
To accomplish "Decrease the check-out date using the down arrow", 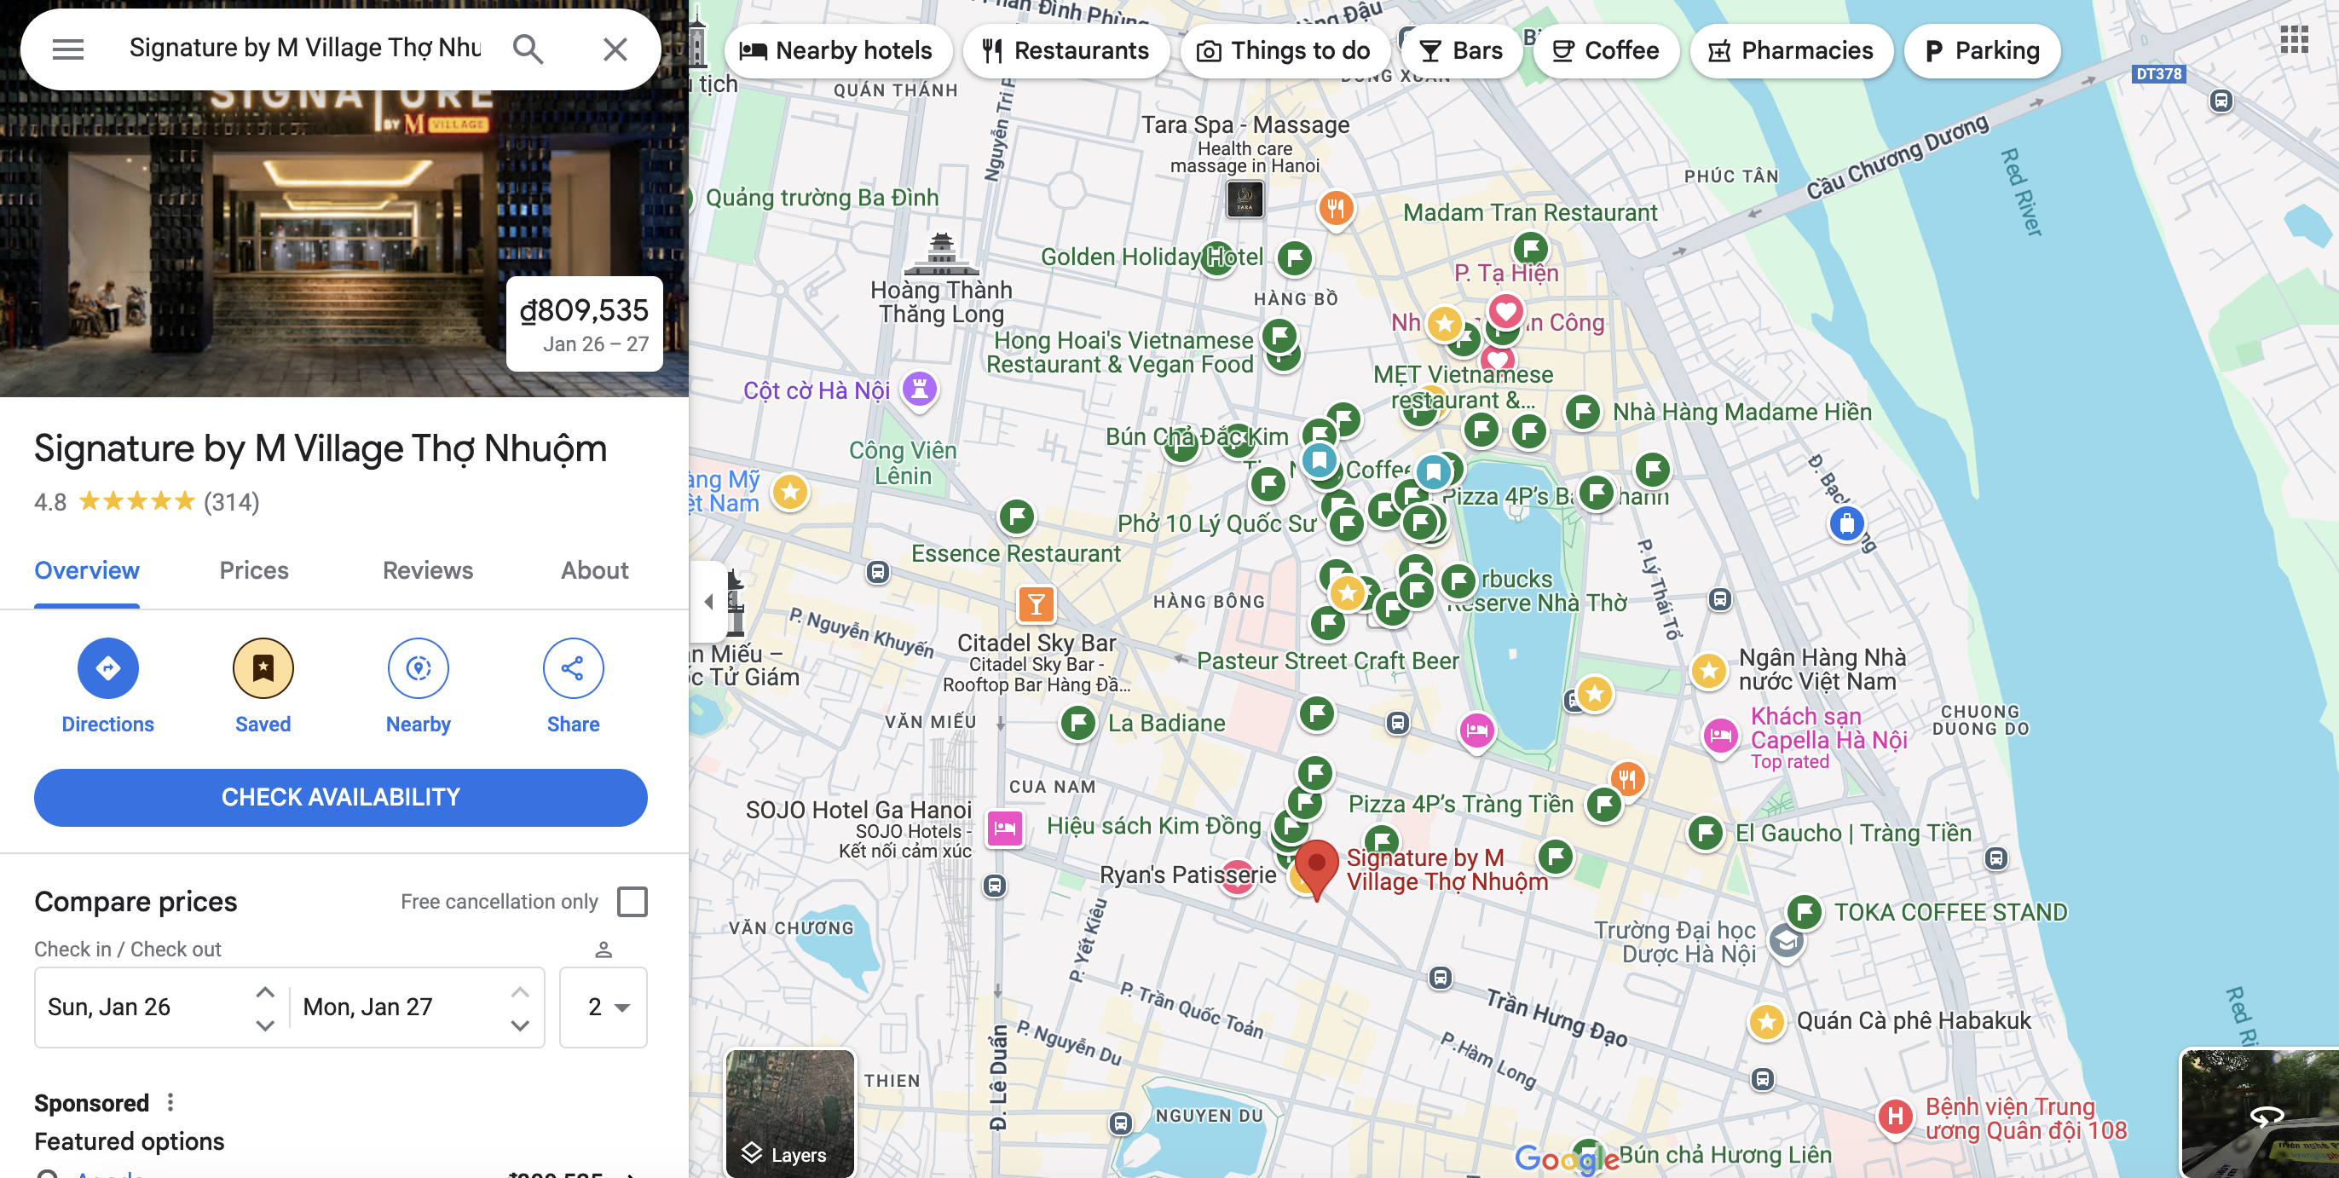I will (x=519, y=1025).
